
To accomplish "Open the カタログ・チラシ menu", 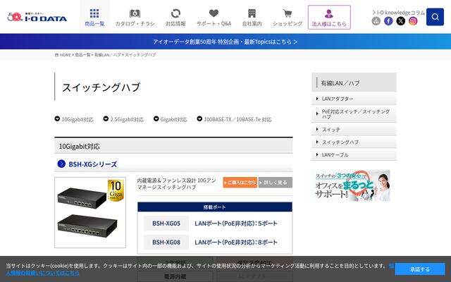I will click(x=135, y=17).
